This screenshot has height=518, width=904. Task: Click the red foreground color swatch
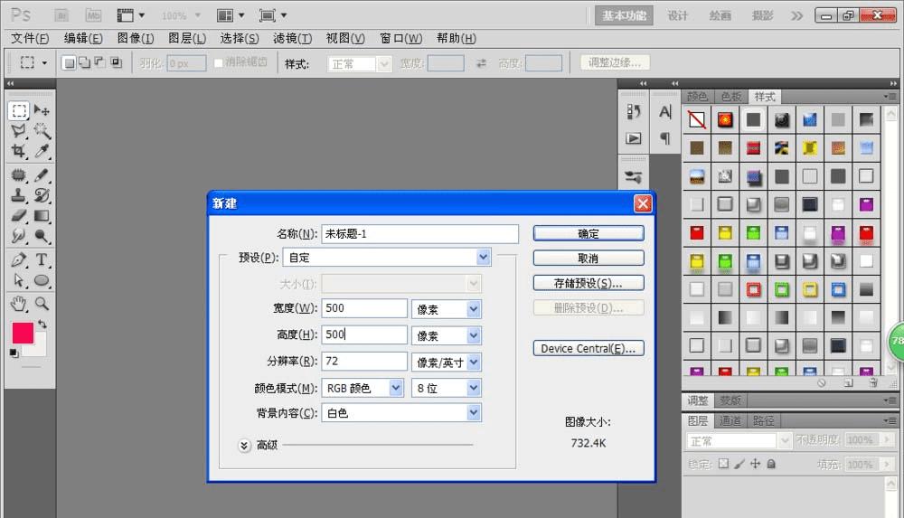22,333
